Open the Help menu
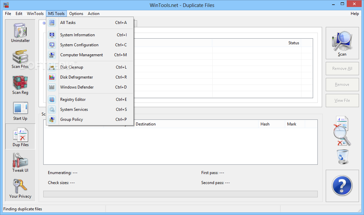The width and height of the screenshot is (364, 215). click(355, 13)
